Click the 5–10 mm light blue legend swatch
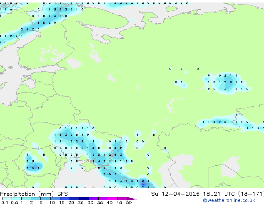 pos(45,199)
